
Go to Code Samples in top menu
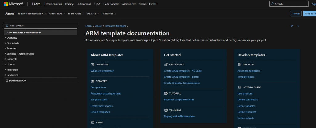pyautogui.click(x=111, y=4)
